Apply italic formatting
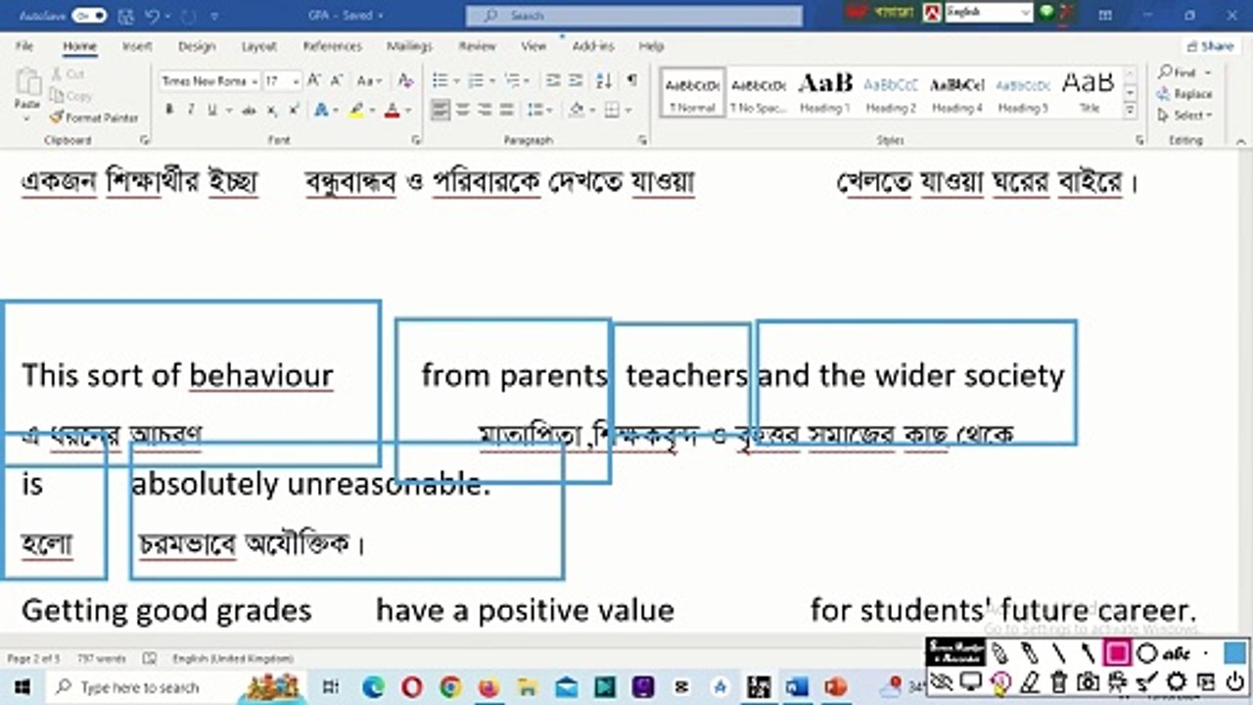 (x=191, y=111)
